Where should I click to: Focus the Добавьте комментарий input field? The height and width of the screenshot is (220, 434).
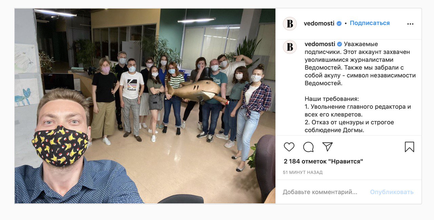[x=320, y=192]
